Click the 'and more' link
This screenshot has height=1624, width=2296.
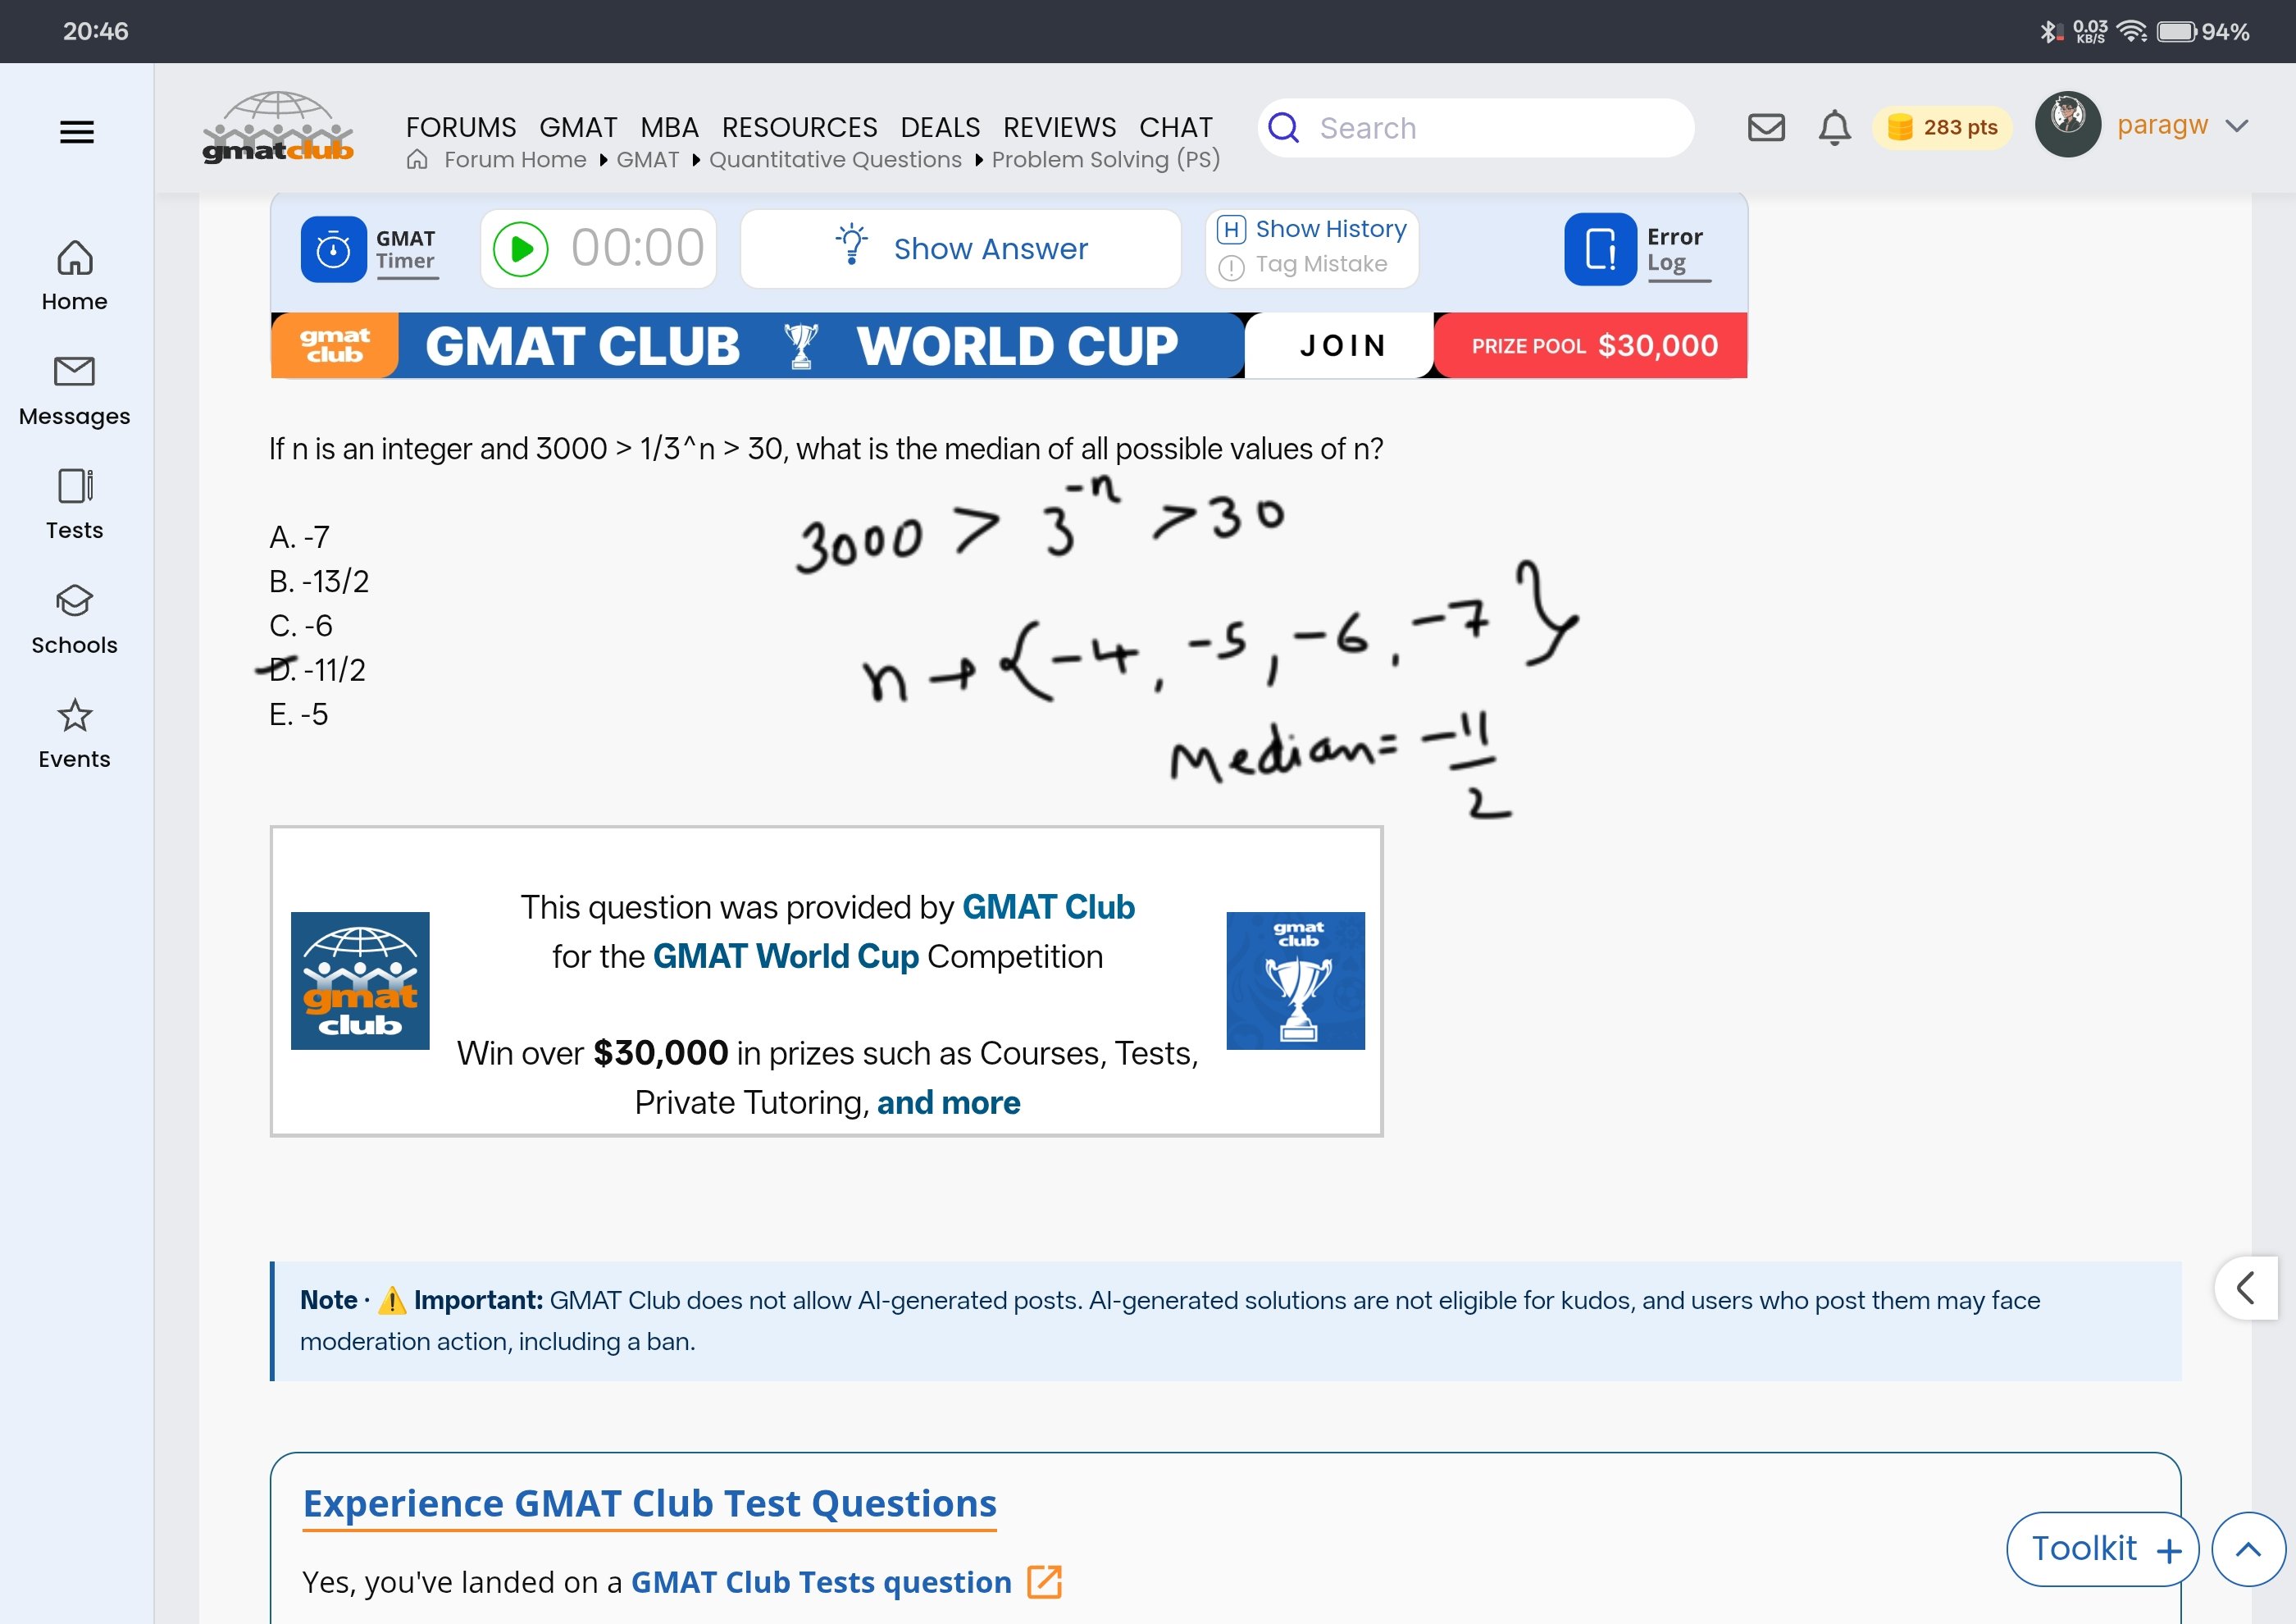coord(948,1102)
